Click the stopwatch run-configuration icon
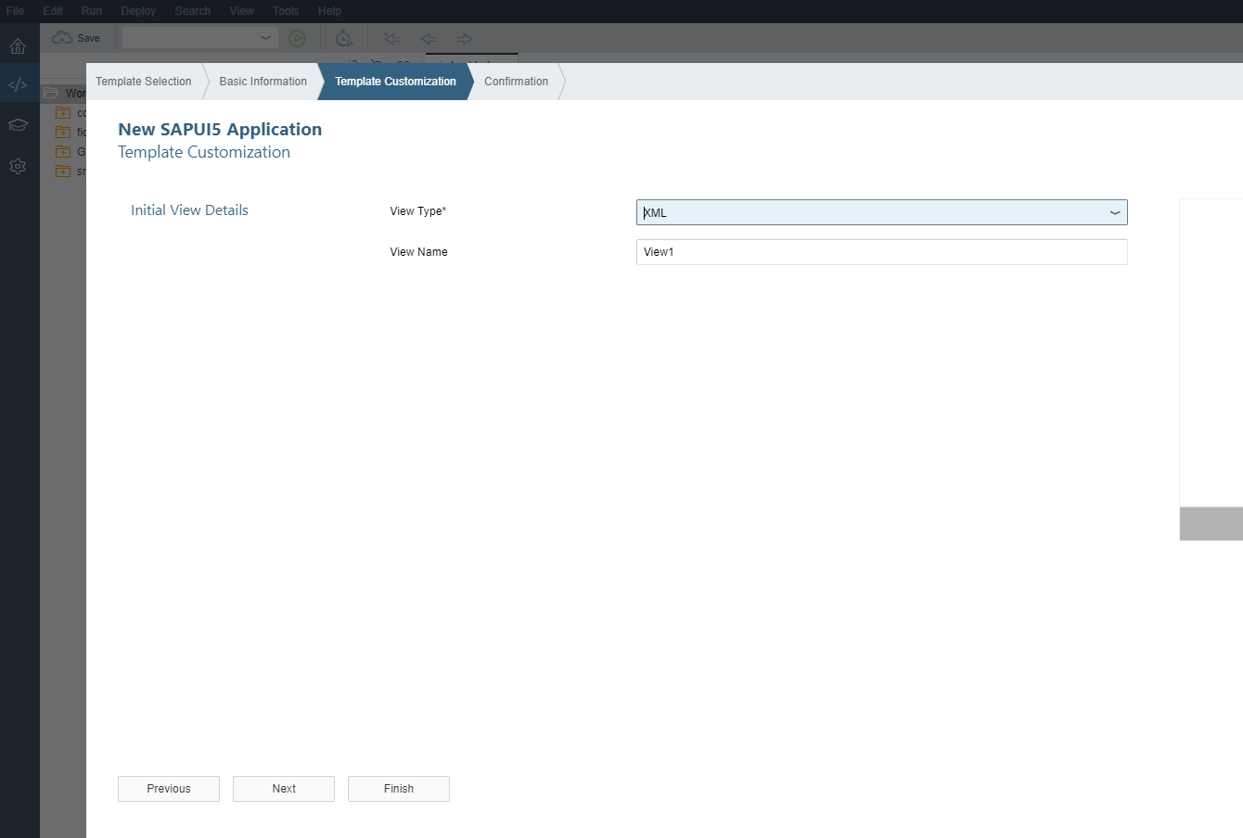 click(343, 38)
